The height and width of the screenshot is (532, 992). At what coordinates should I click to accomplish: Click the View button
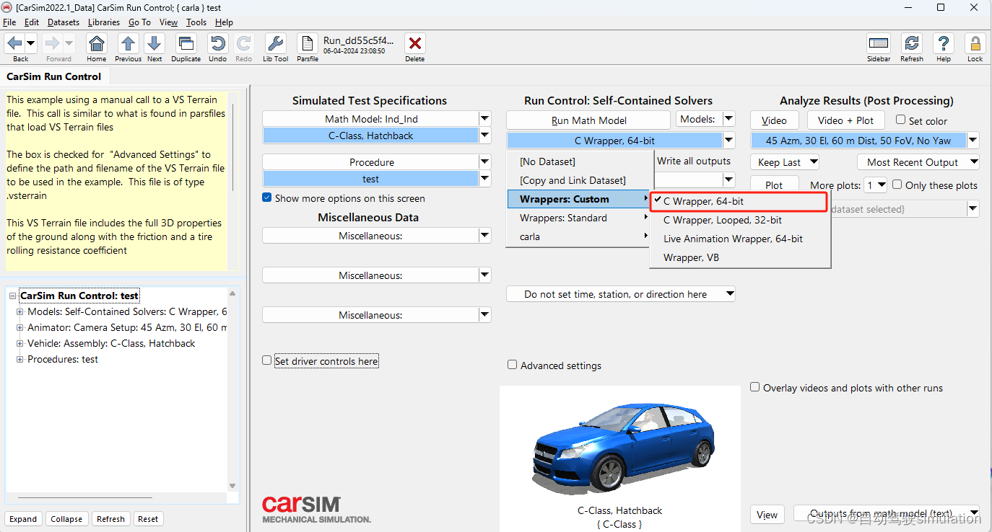(767, 515)
